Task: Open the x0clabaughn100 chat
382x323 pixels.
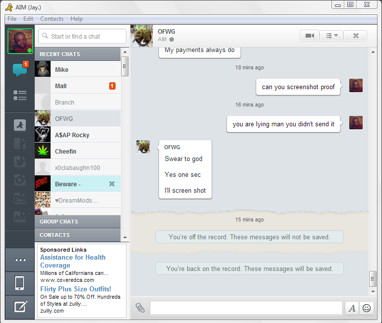Action: tap(78, 167)
